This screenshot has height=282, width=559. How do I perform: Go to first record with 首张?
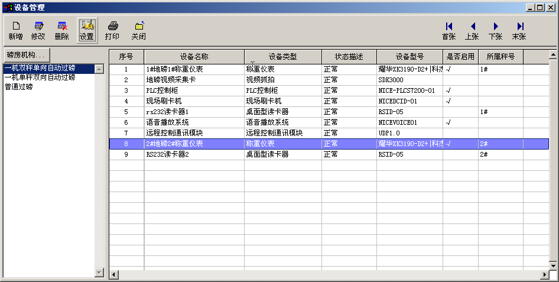[449, 31]
